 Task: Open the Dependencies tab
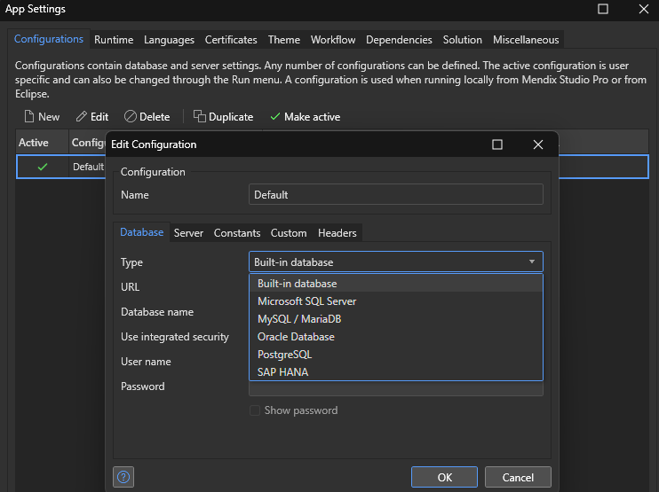[x=399, y=40]
